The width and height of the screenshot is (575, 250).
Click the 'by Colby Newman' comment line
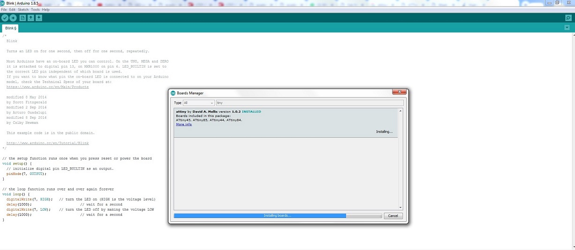click(22, 122)
